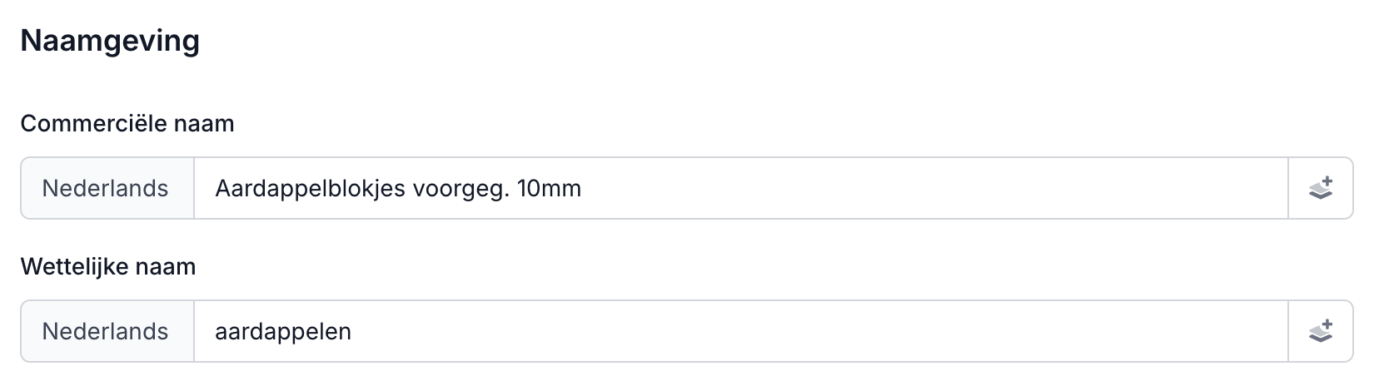Click the word "aardappelen" in the legal name
Screen dimensions: 1384x381
[x=283, y=332]
